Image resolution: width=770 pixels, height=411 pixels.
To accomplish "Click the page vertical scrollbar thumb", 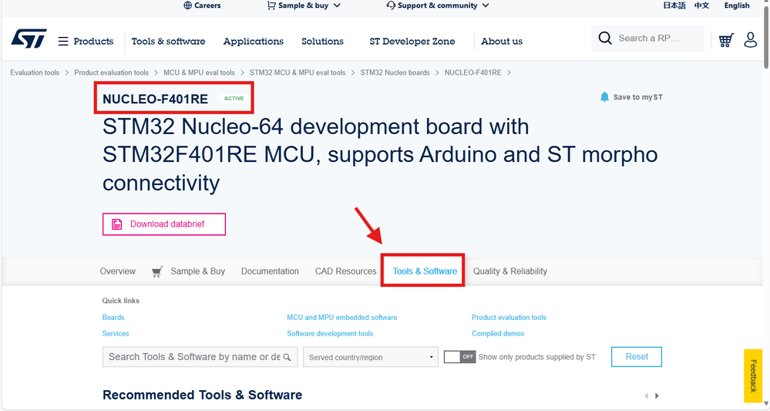I will click(766, 37).
